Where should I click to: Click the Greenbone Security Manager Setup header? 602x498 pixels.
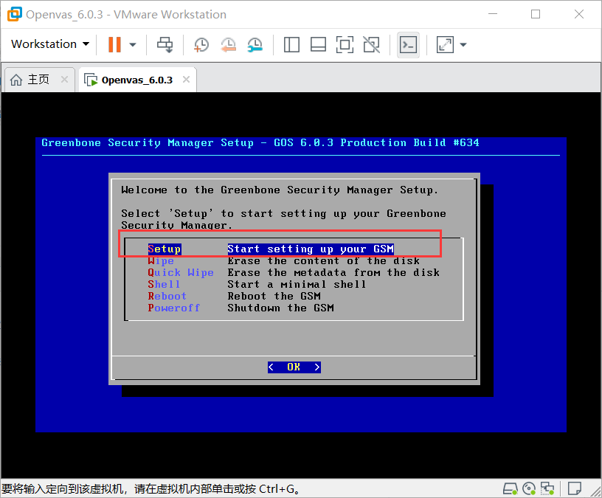click(x=260, y=143)
